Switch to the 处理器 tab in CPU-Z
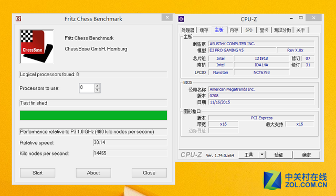 (x=188, y=30)
